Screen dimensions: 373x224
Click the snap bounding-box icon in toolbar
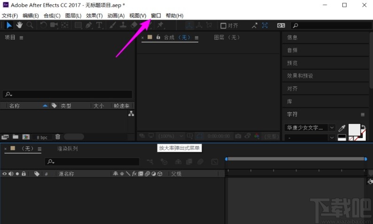pos(265,25)
